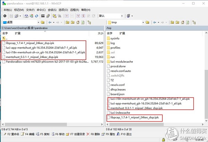Show remote directory tree icon
Image resolution: width=208 pixels, height=142 pixels.
pos(194,23)
